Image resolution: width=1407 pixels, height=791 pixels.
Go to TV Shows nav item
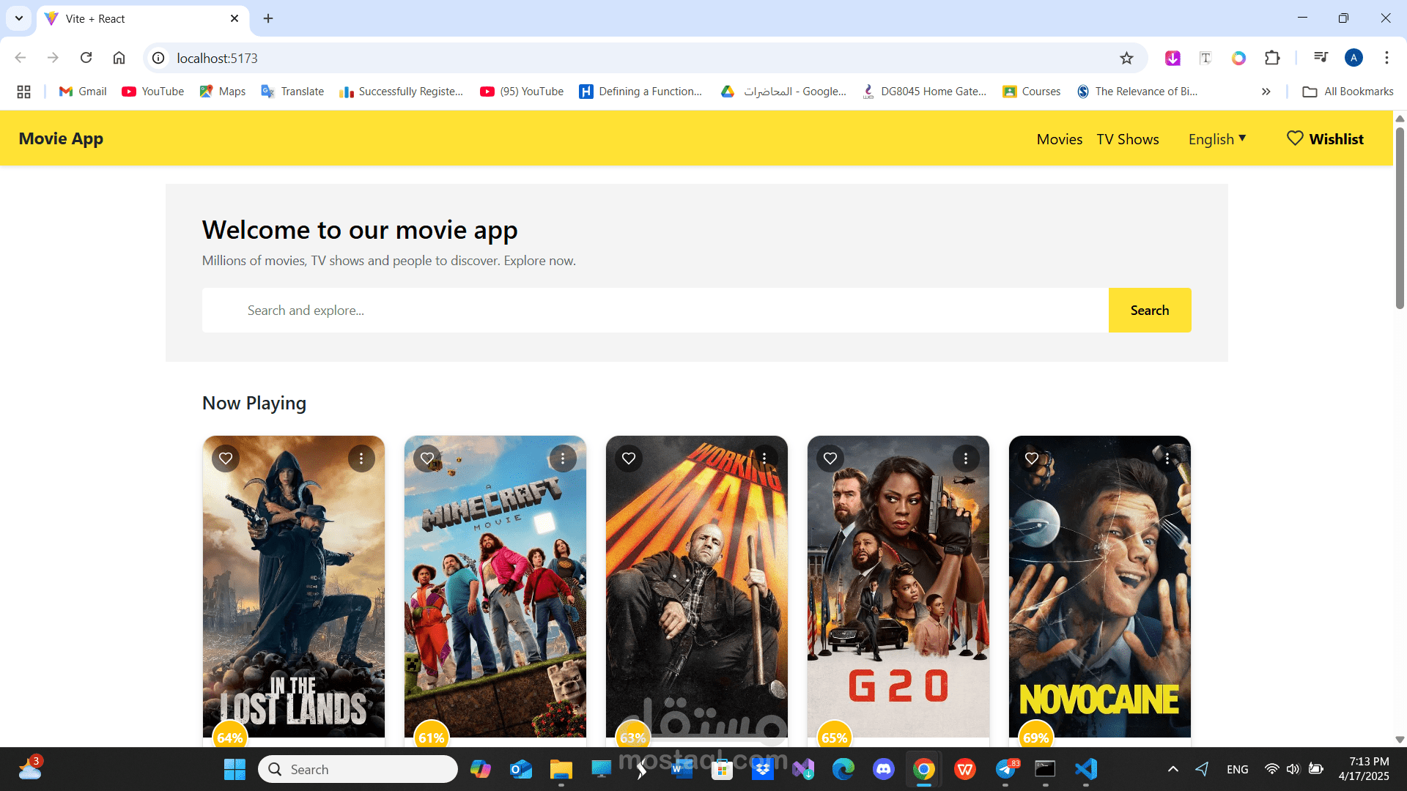click(1127, 139)
